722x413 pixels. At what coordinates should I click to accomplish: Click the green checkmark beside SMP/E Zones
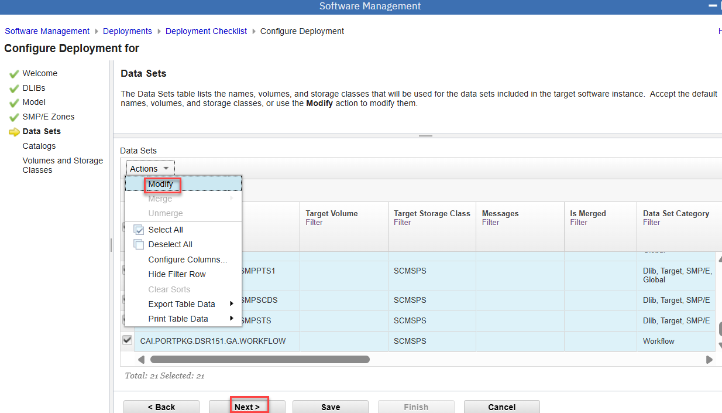[x=14, y=117]
